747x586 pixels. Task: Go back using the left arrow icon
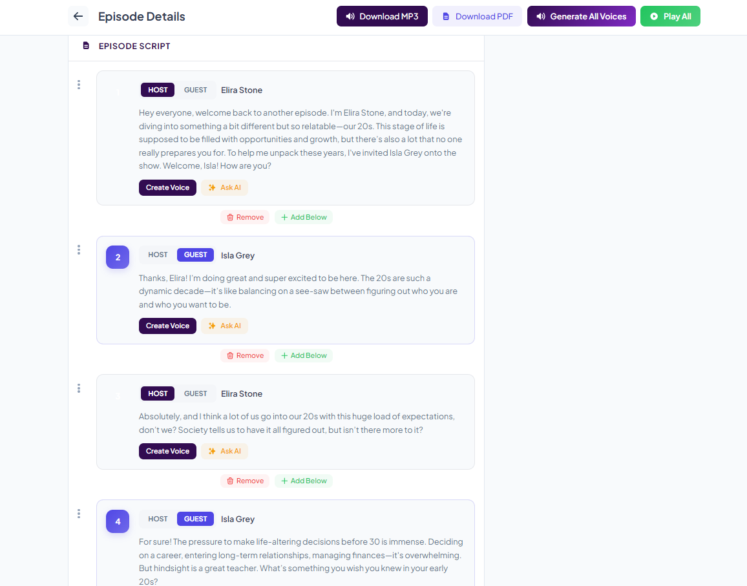click(x=78, y=16)
